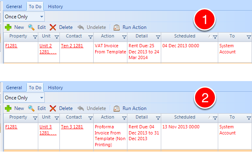Switch to General tab in the panel with the Proforma Invoice row
Screen dimensions: 252x154
point(14,88)
